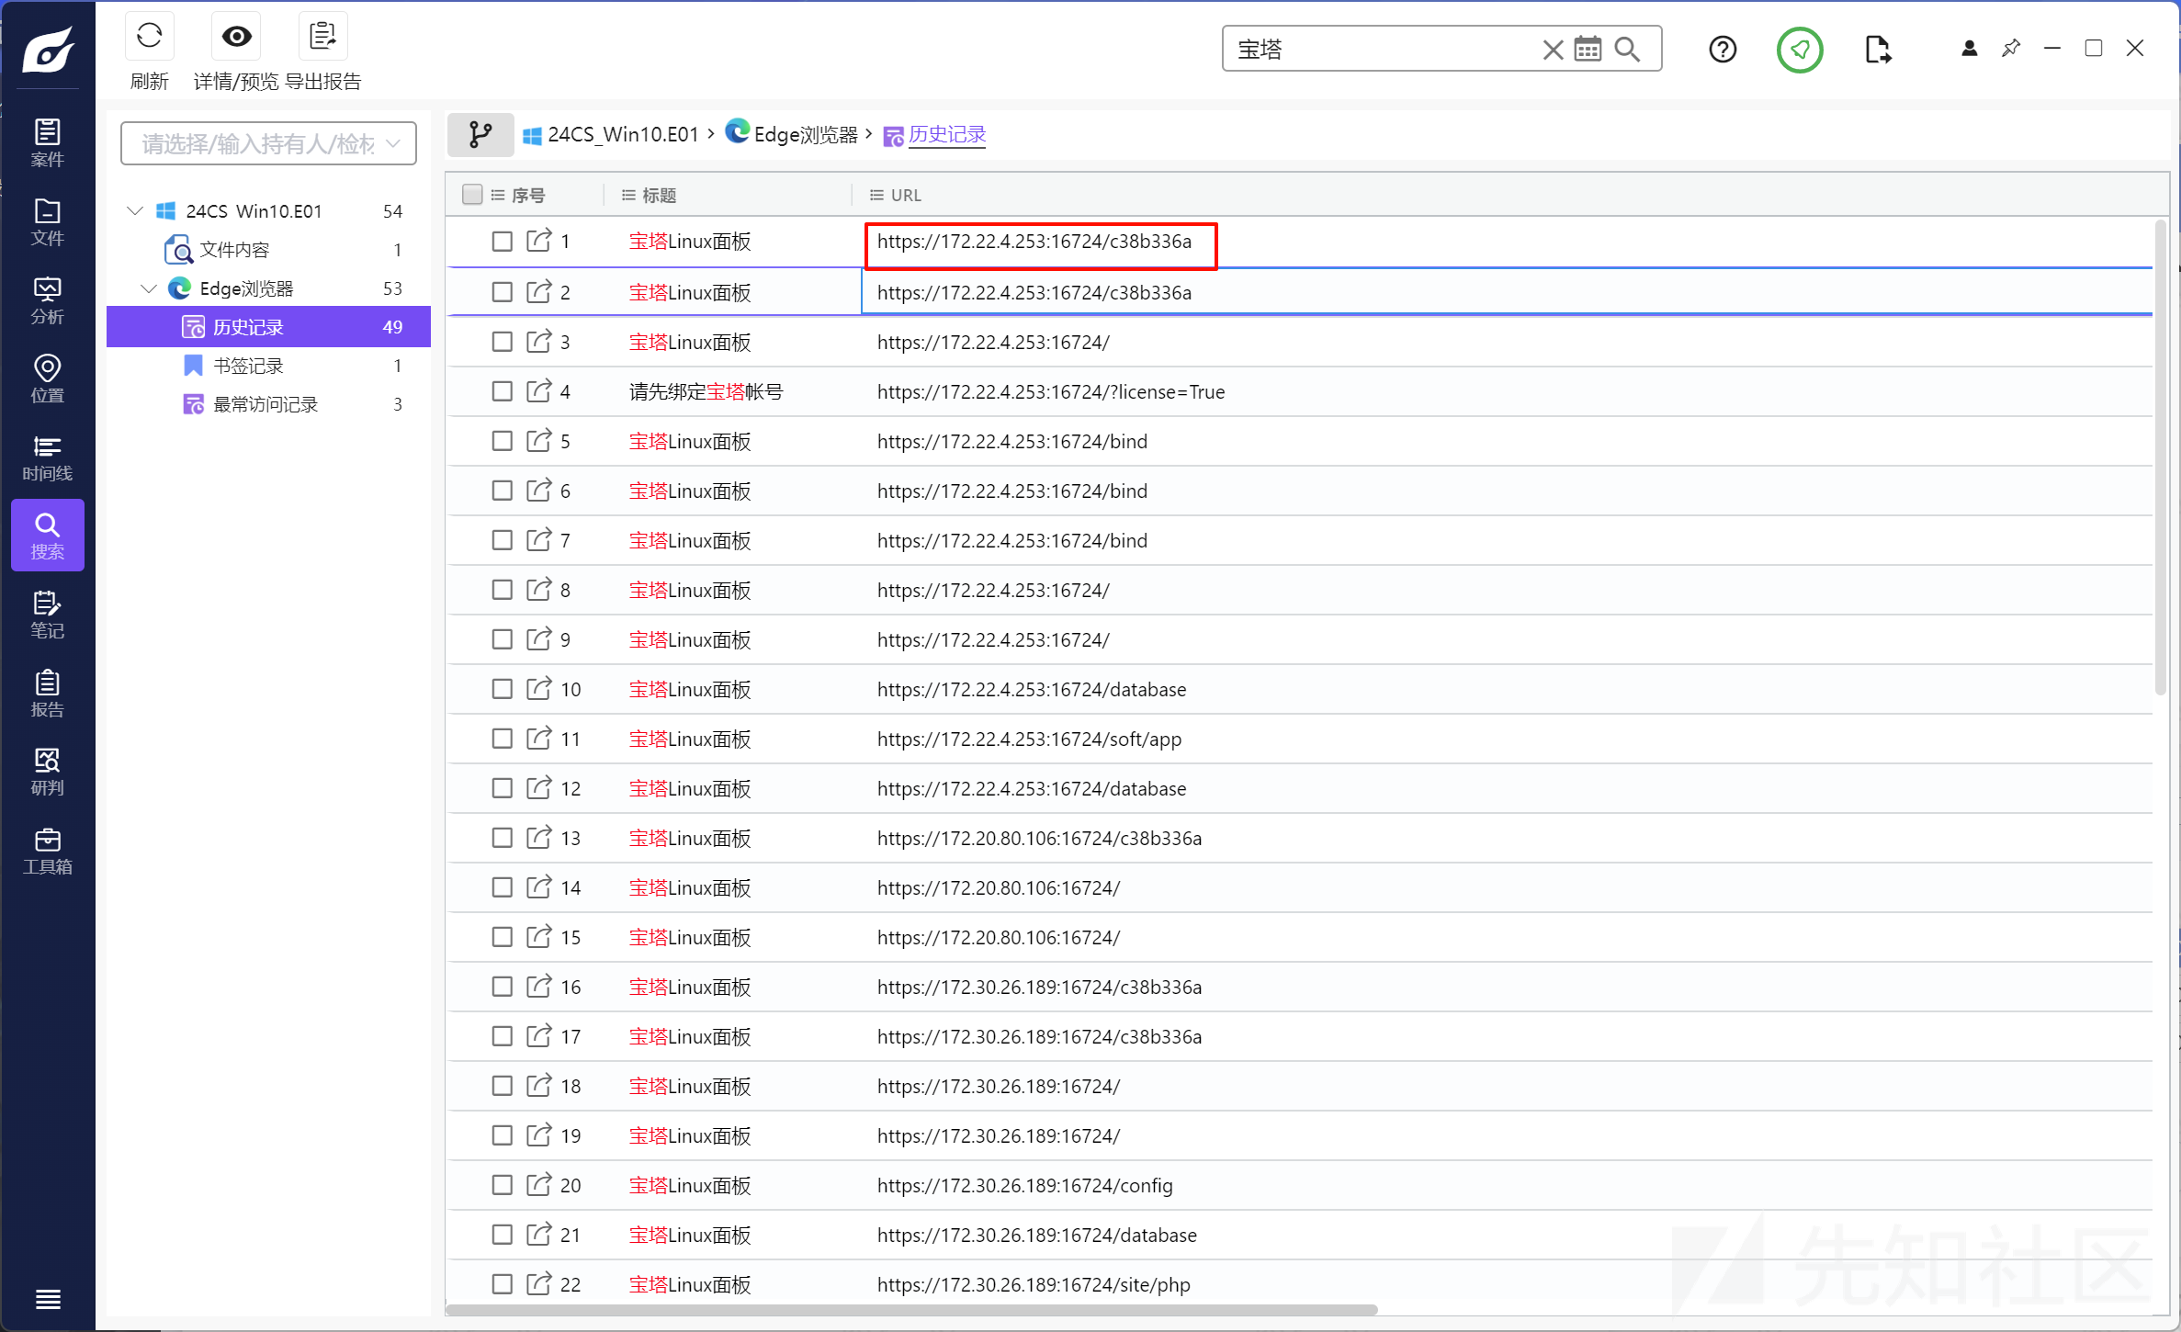Open the Analysis (分析) sidebar panel
Image resolution: width=2181 pixels, height=1332 pixels.
pyautogui.click(x=47, y=300)
